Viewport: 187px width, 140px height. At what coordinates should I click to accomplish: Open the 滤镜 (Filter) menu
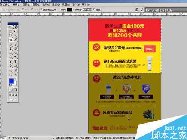coord(56,4)
